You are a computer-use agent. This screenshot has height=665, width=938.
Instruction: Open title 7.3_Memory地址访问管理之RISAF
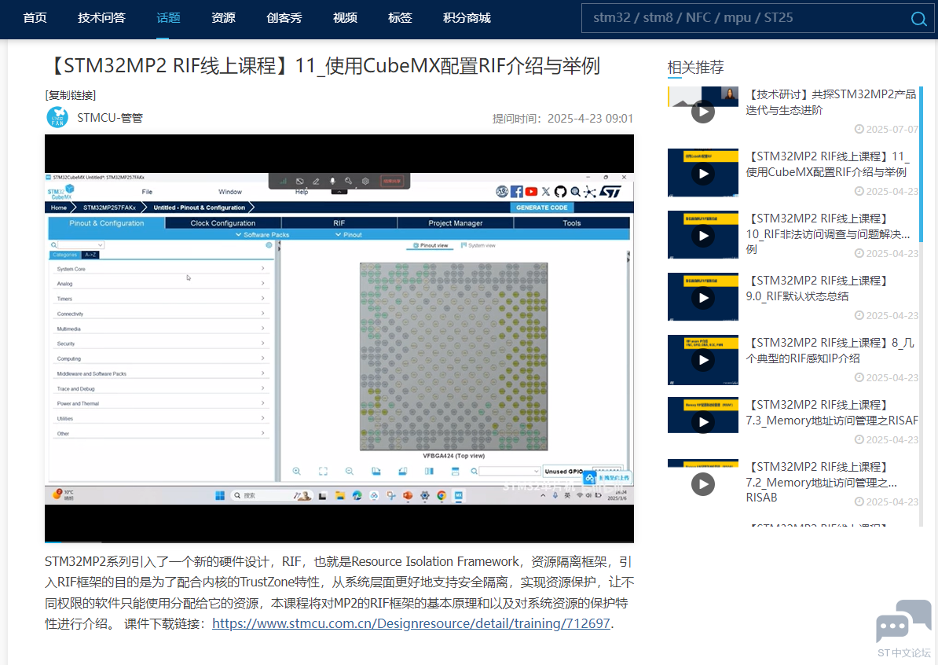pyautogui.click(x=832, y=413)
